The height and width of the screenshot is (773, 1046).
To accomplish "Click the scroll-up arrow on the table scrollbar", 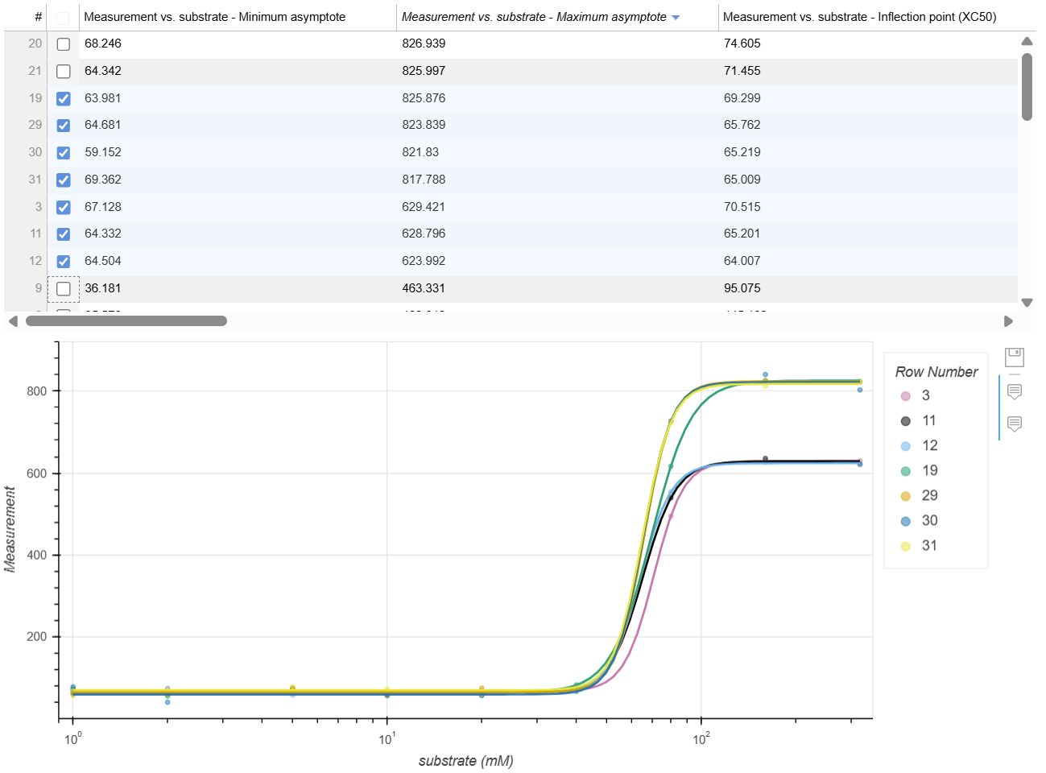I will (1025, 41).
